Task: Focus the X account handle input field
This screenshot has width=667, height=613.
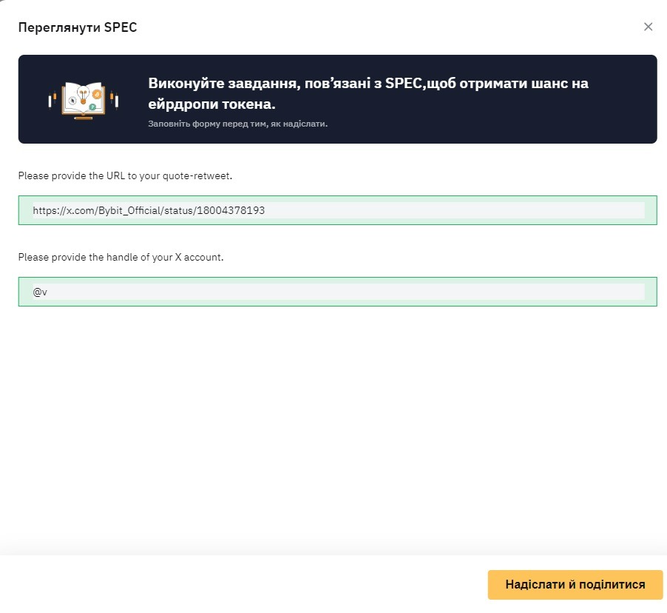Action: 338,292
